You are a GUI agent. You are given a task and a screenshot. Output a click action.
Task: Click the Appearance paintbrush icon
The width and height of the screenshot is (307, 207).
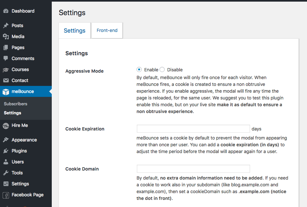(x=6, y=140)
